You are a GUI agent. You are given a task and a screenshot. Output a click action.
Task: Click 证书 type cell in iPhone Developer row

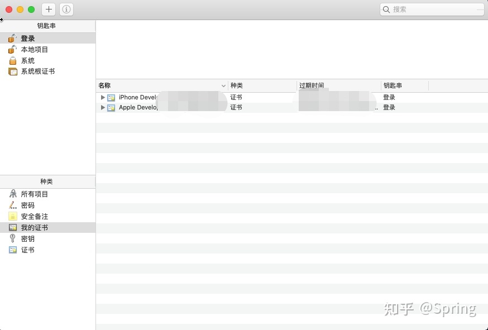(236, 98)
